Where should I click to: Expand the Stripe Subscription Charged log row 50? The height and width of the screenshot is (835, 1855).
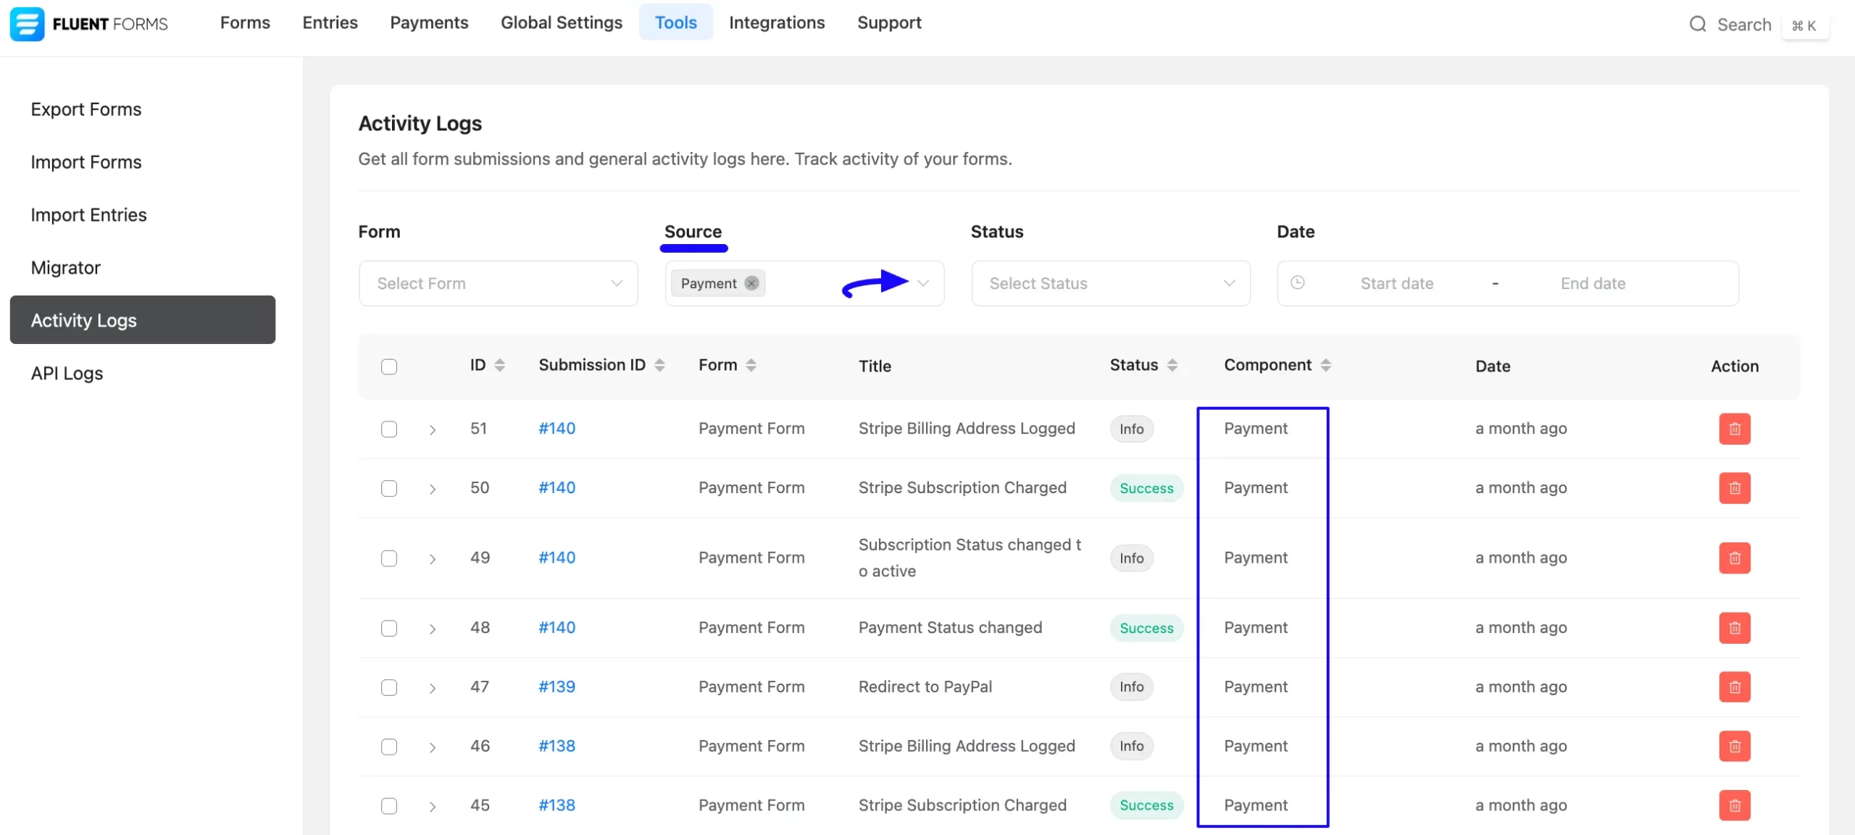click(x=433, y=488)
